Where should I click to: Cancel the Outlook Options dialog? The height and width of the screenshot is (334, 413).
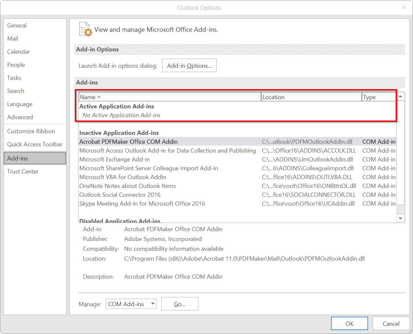391,324
